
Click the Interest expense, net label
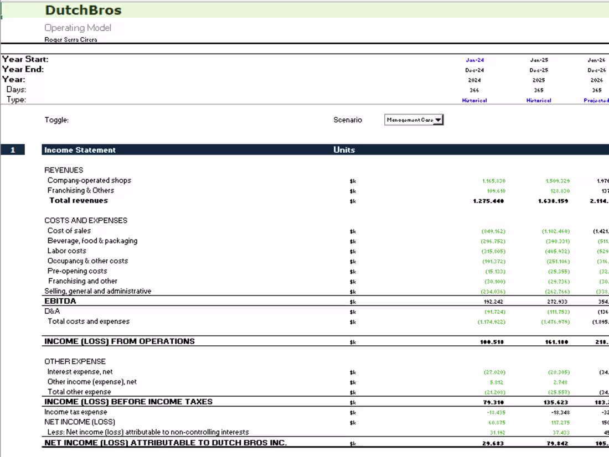pyautogui.click(x=80, y=372)
